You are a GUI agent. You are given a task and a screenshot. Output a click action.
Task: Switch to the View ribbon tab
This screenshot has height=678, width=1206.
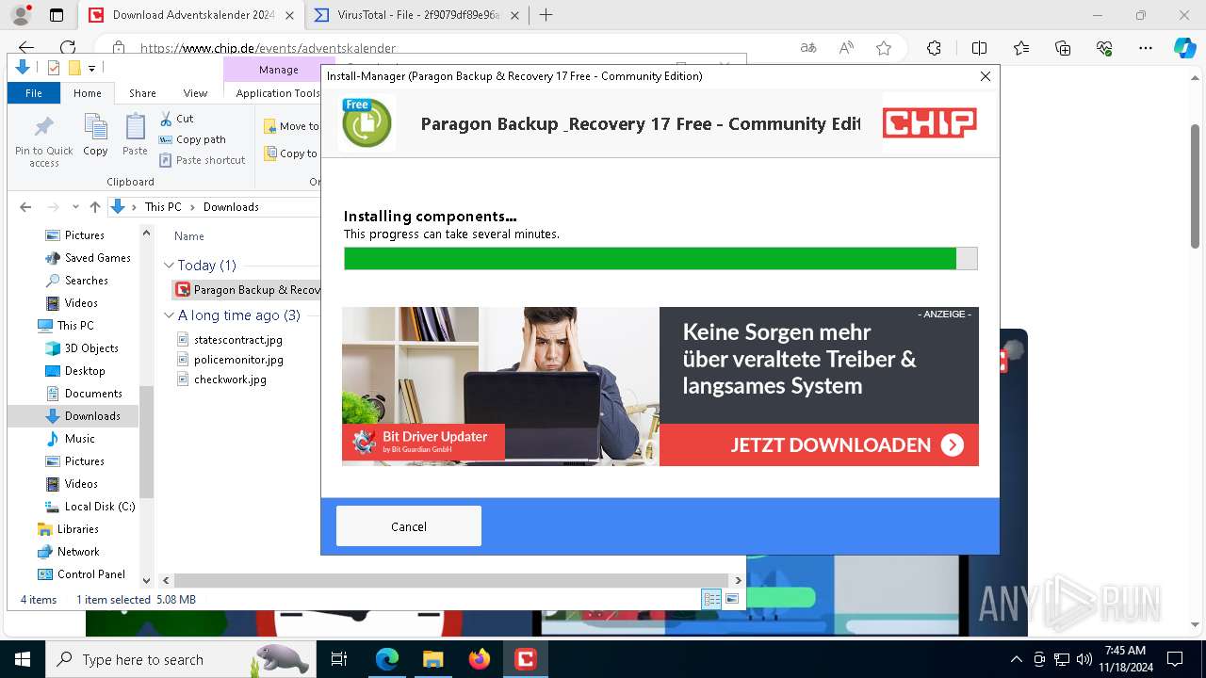coord(195,93)
